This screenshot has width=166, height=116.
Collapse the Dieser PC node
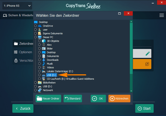[35, 37]
